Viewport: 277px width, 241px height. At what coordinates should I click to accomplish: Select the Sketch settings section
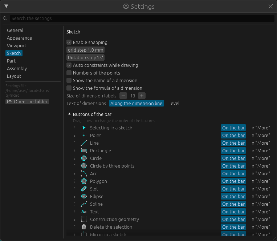[14, 53]
